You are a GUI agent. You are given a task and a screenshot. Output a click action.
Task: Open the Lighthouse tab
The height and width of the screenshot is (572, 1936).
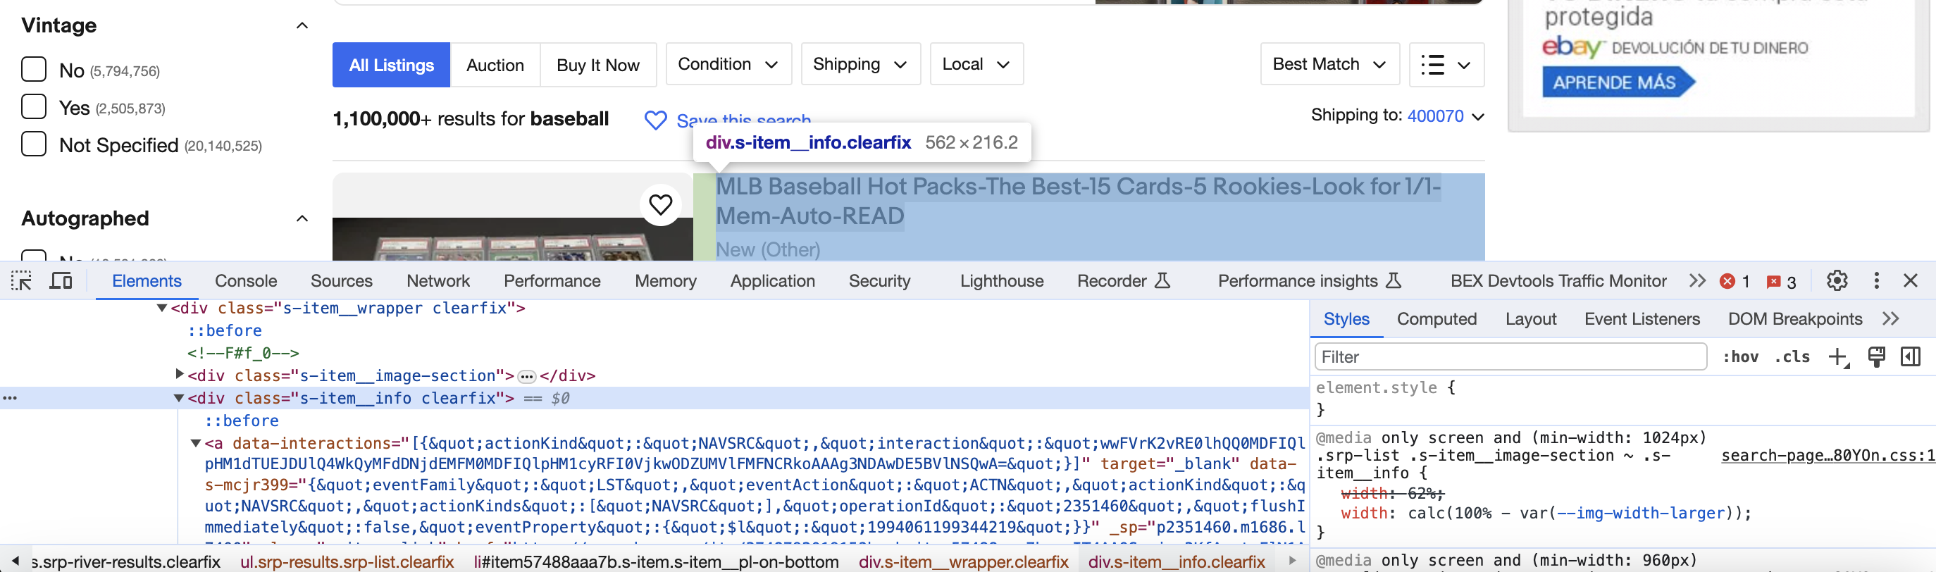pyautogui.click(x=1001, y=281)
